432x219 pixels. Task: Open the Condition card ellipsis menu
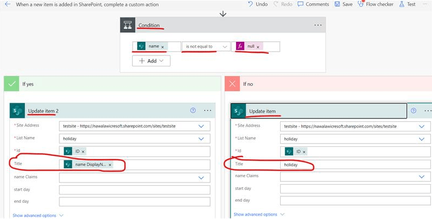click(318, 25)
